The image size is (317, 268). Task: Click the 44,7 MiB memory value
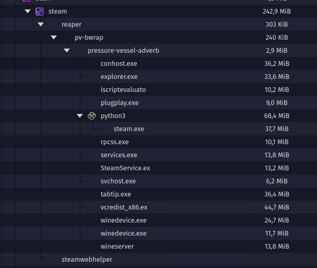[277, 207]
